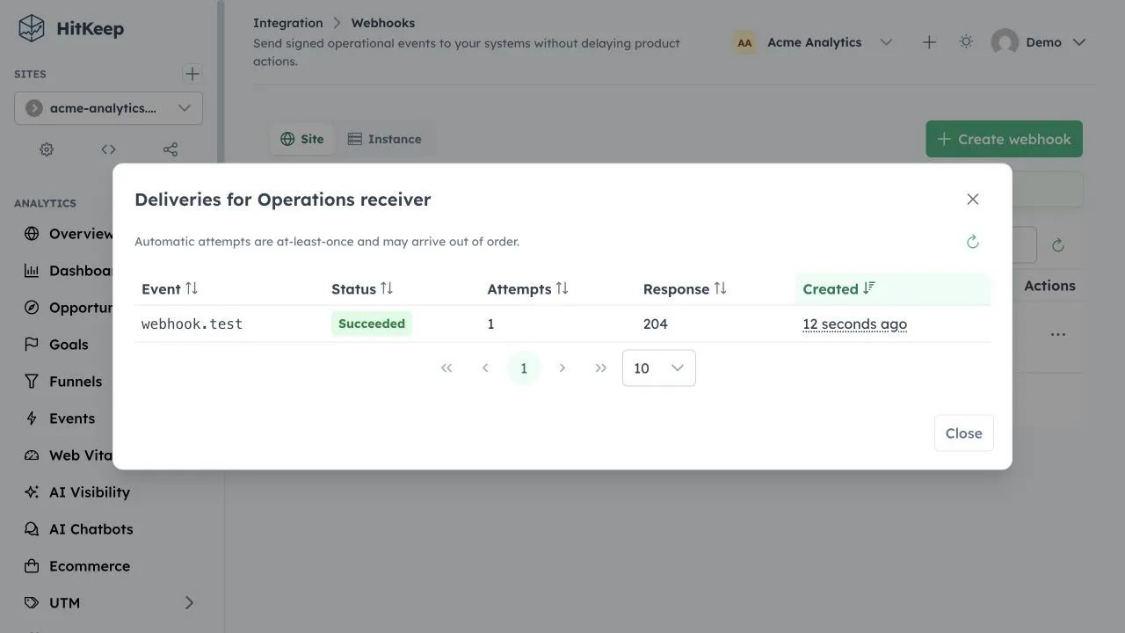1125x633 pixels.
Task: Open Goals in sidebar
Action: (x=69, y=345)
